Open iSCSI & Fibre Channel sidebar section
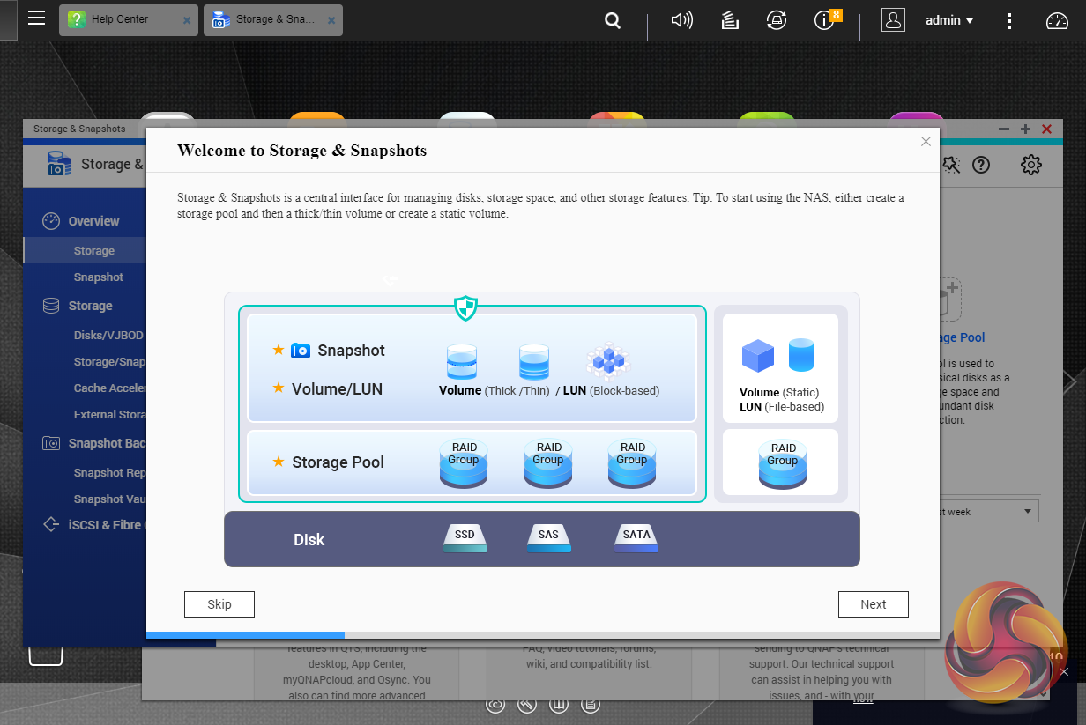The image size is (1086, 725). pos(107,525)
